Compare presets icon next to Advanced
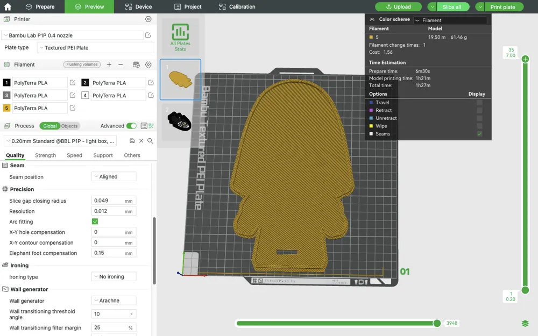This screenshot has height=336, width=538. click(x=151, y=126)
